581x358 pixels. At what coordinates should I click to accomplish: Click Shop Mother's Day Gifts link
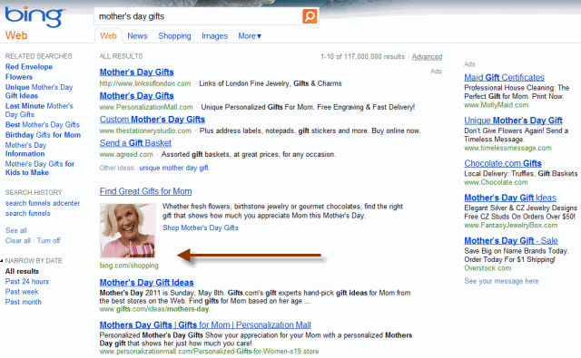pos(201,227)
